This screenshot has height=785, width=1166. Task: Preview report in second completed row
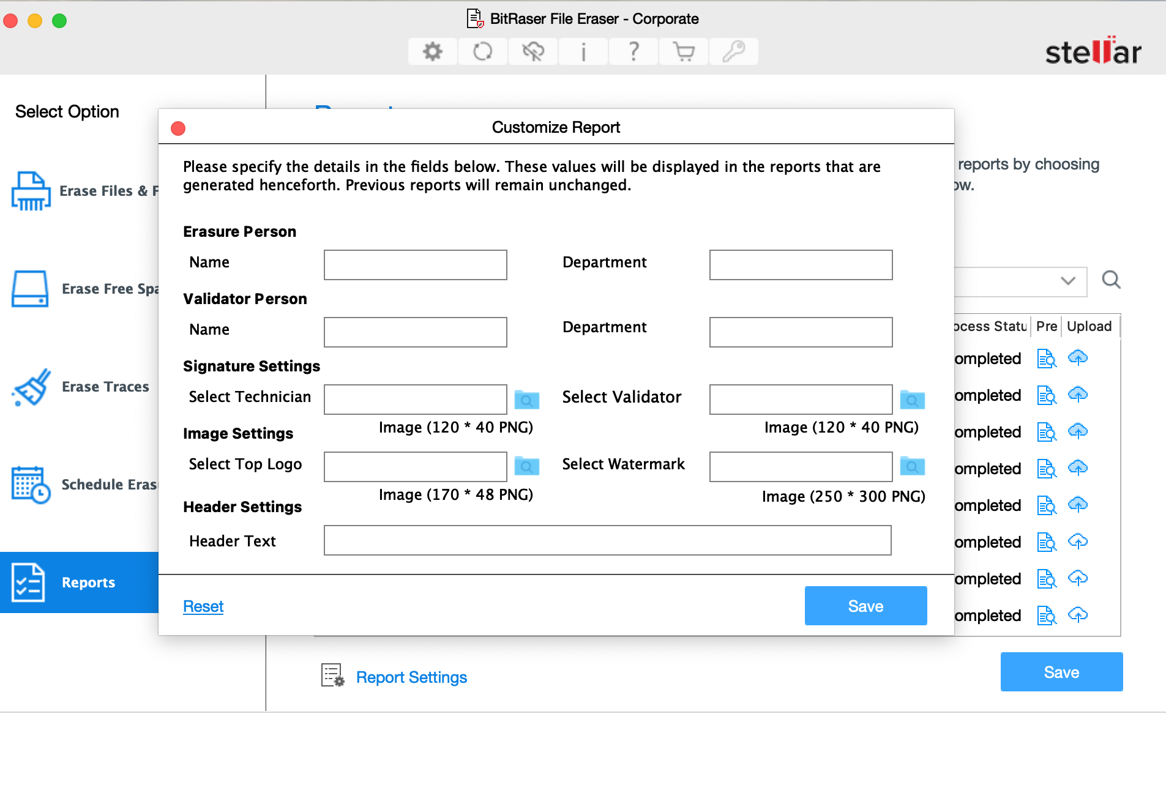[x=1047, y=395]
